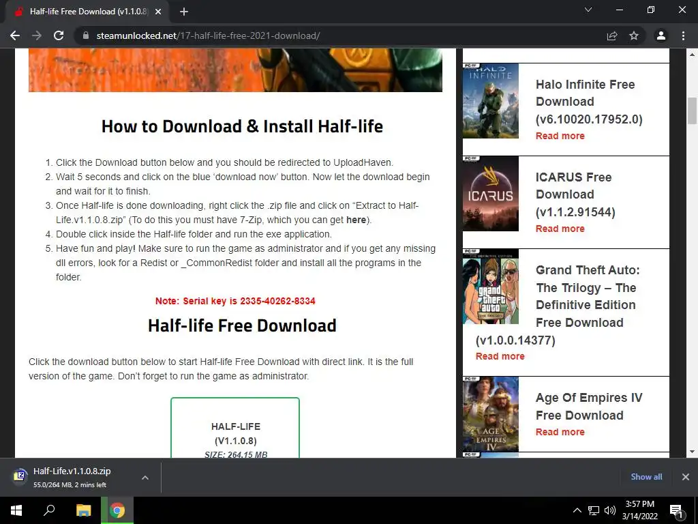Show hidden system tray icons
This screenshot has height=524, width=698.
point(577,510)
